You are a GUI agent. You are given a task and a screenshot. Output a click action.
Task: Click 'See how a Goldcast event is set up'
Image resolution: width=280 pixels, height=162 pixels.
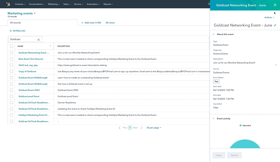click(x=75, y=84)
